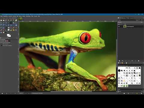The image size is (144, 108).
Task: Select the Rectangle Select tool
Action: click(x=1, y=20)
